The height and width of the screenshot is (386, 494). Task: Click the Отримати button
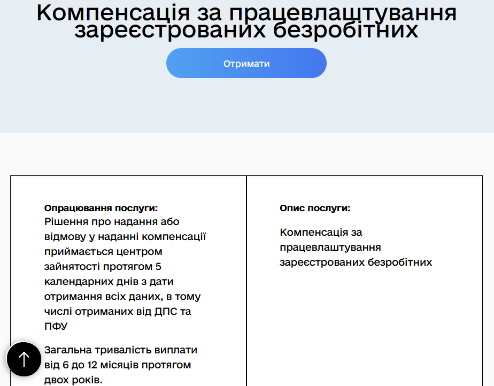246,63
